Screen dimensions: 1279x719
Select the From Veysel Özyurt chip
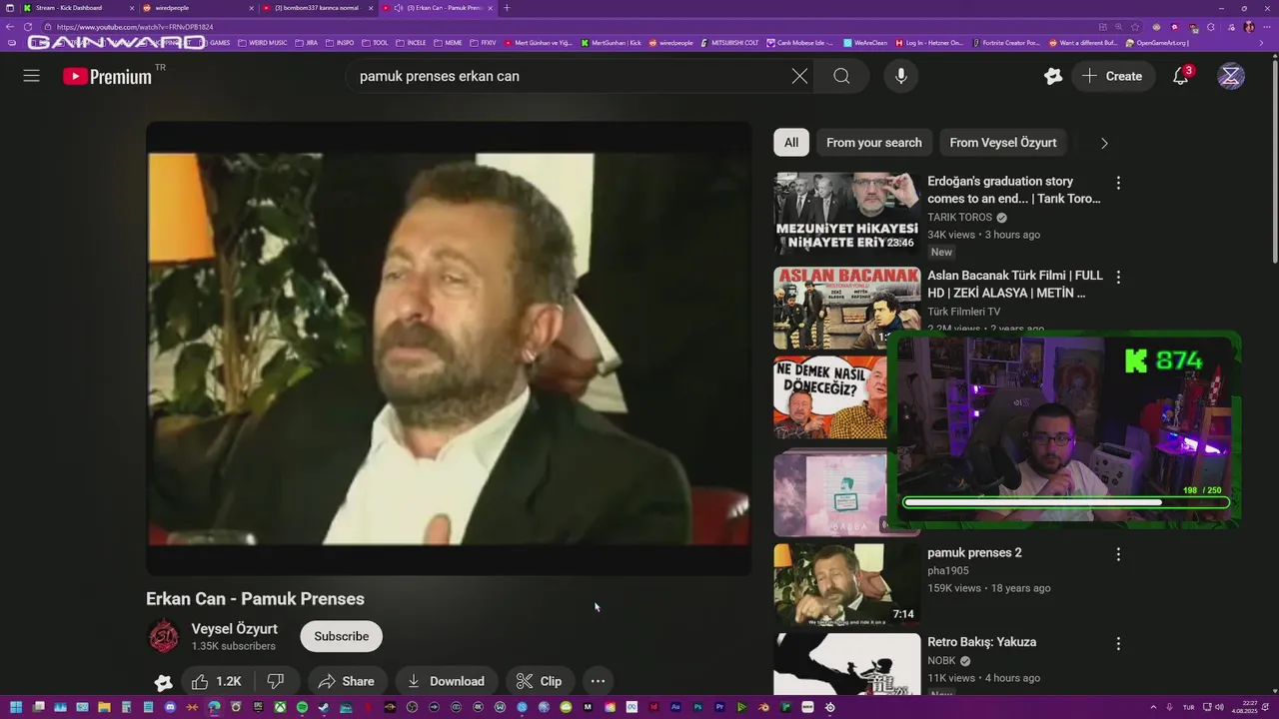(1003, 143)
